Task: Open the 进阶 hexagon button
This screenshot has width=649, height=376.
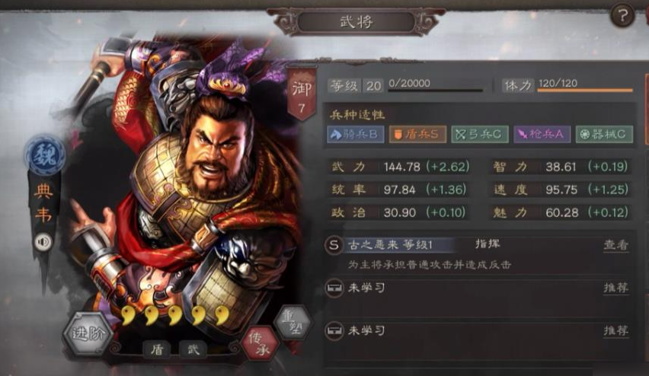Action: (88, 334)
